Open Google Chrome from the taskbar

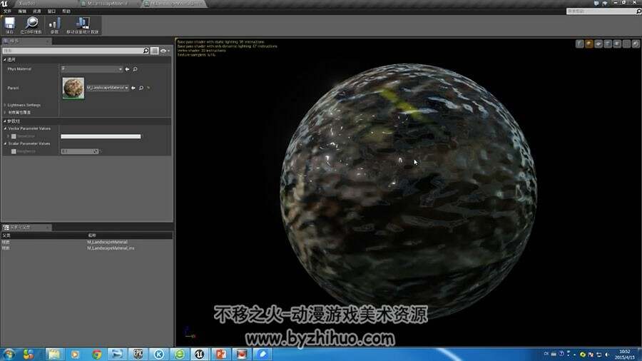96,354
